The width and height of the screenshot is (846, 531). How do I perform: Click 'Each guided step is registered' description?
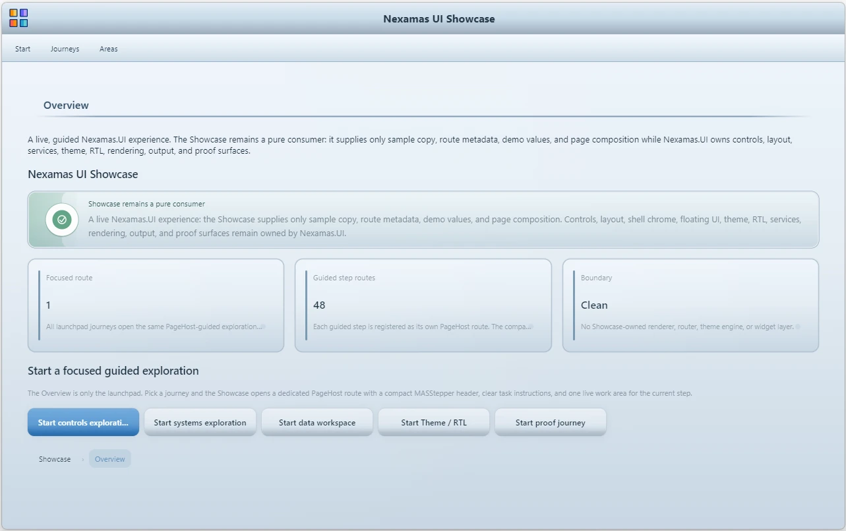click(x=422, y=327)
